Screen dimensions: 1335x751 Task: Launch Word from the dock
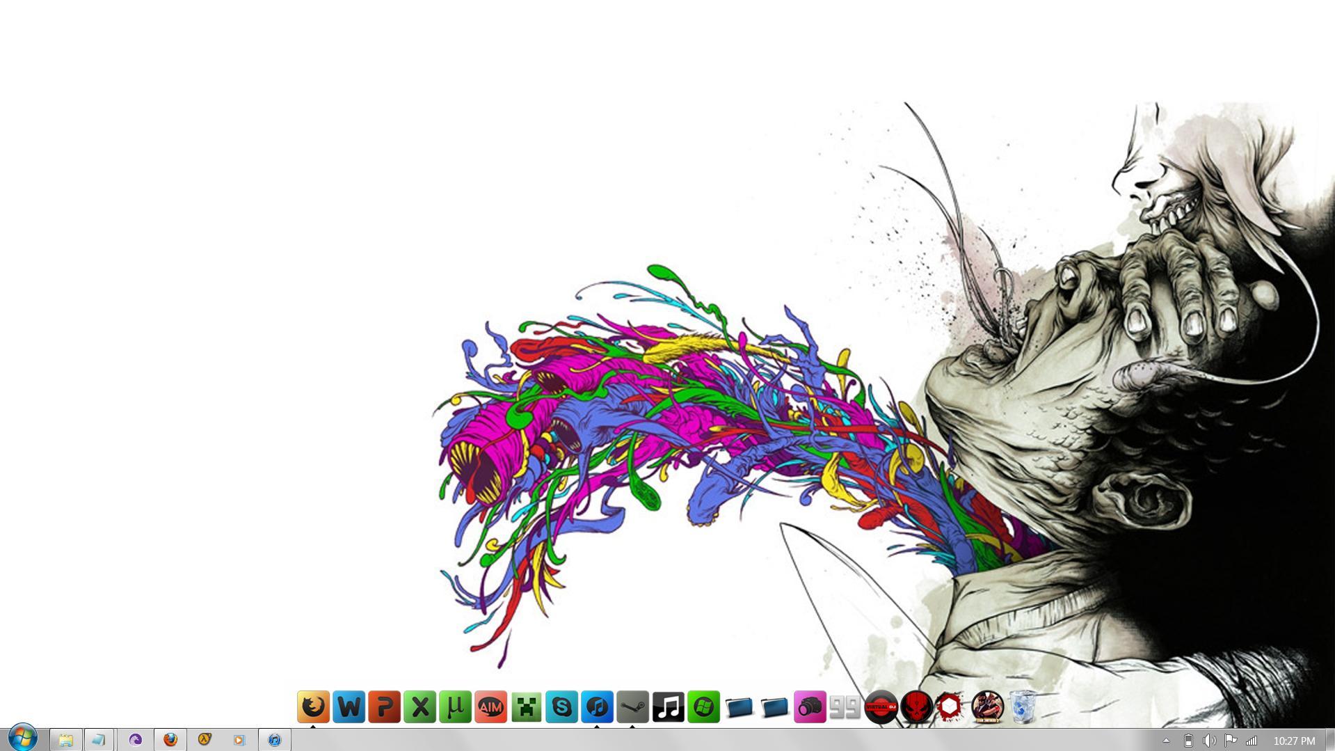coord(349,707)
